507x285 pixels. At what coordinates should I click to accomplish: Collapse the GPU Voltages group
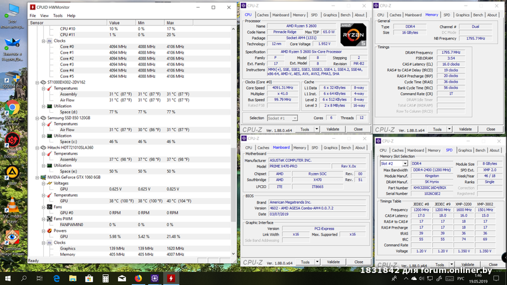click(x=43, y=183)
